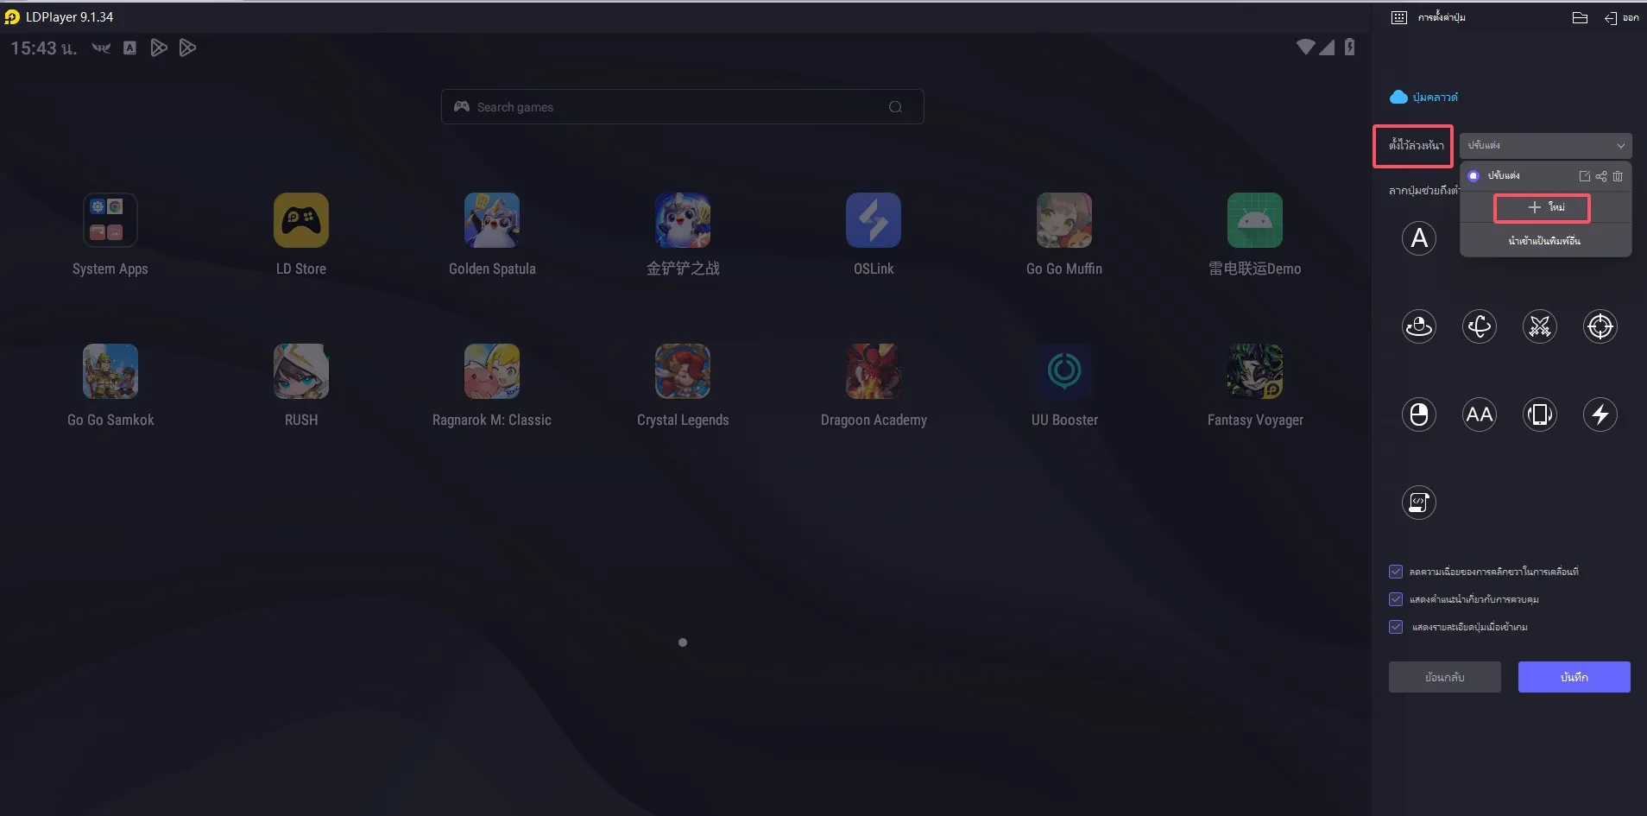Select the 'AA' repeat-tap key icon
1647x816 pixels.
tap(1480, 414)
